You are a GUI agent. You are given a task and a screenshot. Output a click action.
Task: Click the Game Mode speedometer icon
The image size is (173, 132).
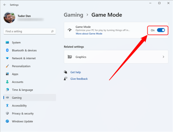click(x=70, y=30)
